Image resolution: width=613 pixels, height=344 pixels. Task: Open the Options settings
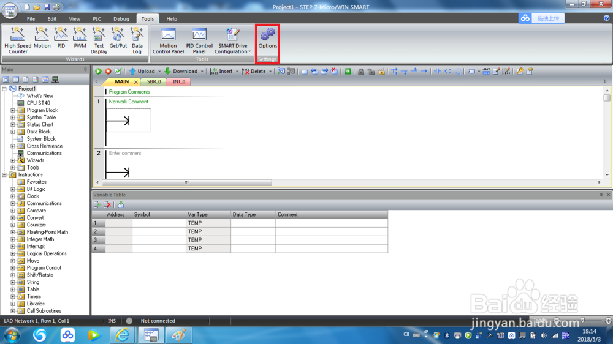click(x=267, y=39)
